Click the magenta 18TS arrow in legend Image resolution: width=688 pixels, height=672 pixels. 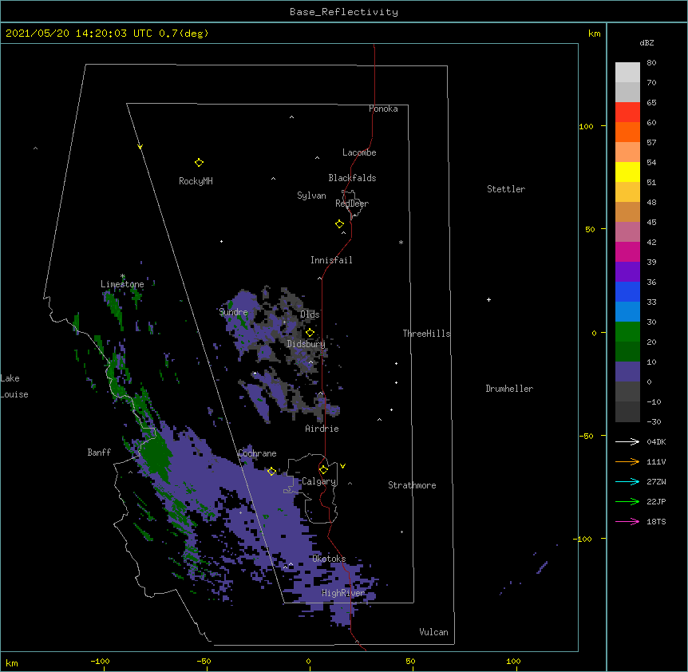tap(627, 521)
